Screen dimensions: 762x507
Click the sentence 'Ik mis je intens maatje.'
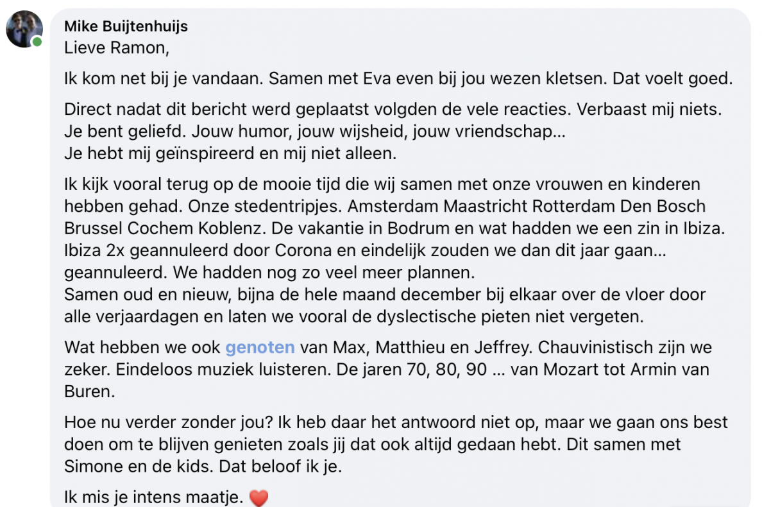(x=153, y=497)
